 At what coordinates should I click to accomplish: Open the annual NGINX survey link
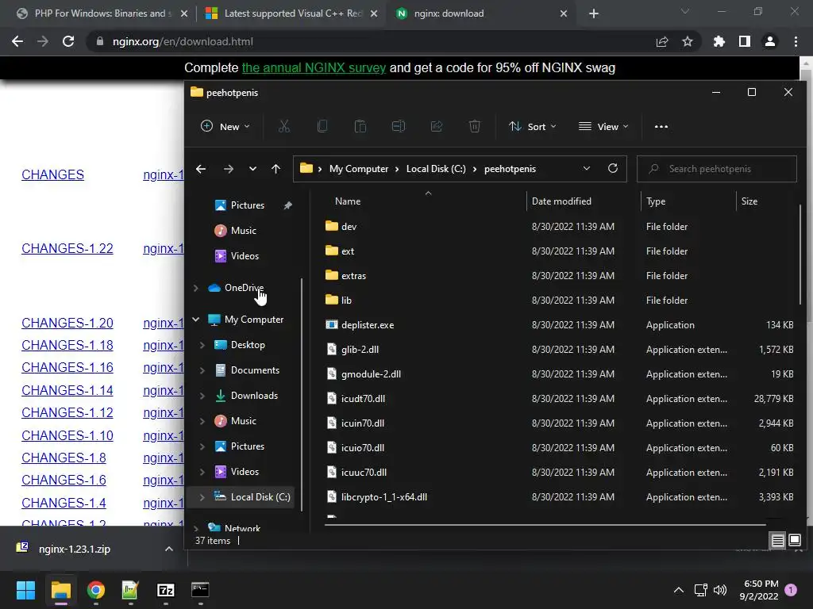pyautogui.click(x=314, y=68)
